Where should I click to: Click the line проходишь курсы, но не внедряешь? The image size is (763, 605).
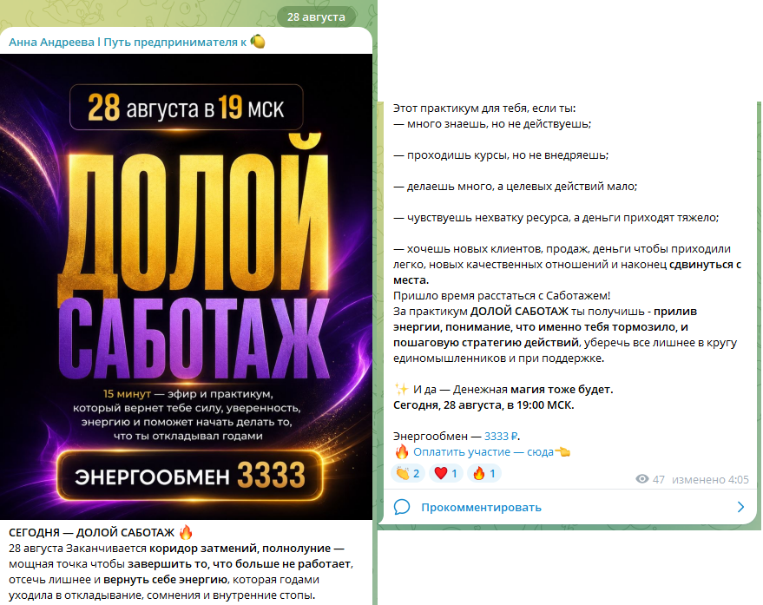click(501, 155)
